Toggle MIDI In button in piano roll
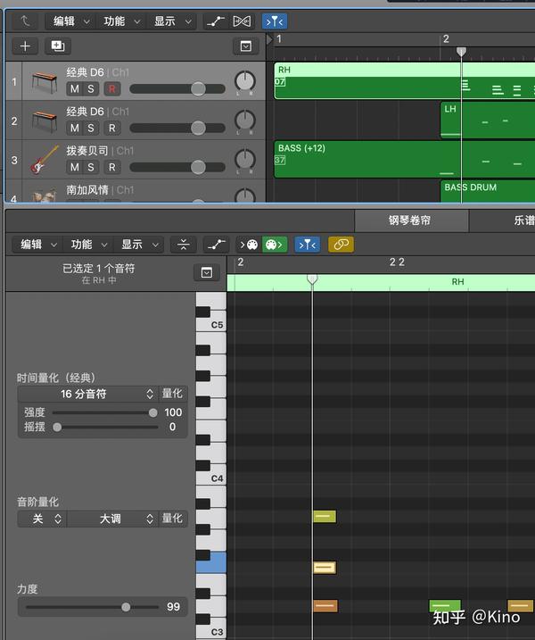 tap(249, 245)
